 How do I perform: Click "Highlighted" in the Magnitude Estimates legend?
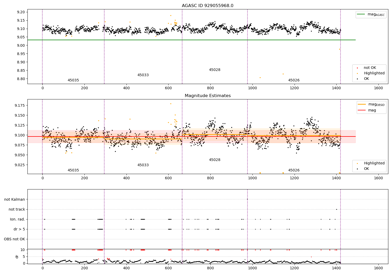pyautogui.click(x=374, y=163)
